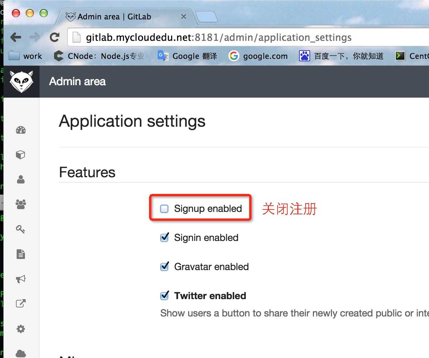Viewport: 429px width, 358px height.
Task: Close the Admin area GitLab tab
Action: 184,16
